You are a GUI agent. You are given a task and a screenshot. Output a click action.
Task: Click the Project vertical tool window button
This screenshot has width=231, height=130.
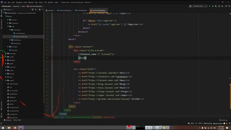pos(1,13)
